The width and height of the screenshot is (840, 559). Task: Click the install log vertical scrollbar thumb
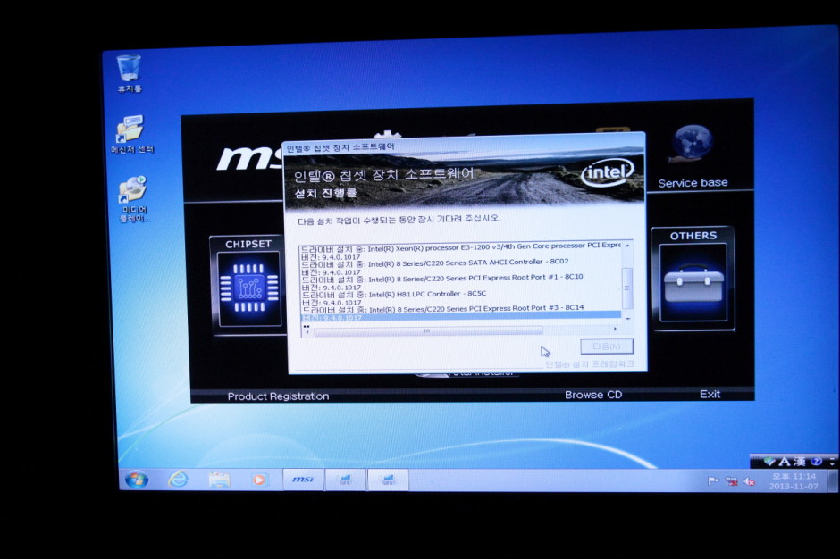coord(626,288)
